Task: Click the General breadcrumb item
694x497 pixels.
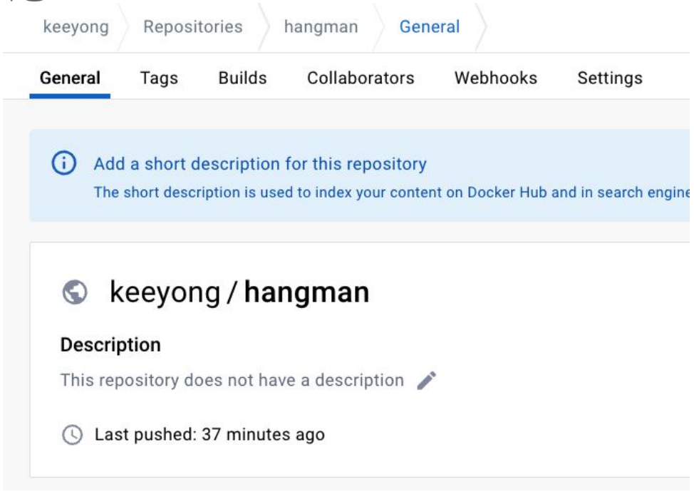Action: (x=430, y=27)
